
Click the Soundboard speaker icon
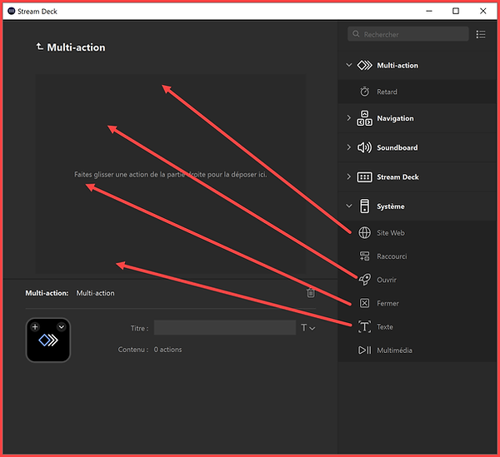click(x=364, y=147)
